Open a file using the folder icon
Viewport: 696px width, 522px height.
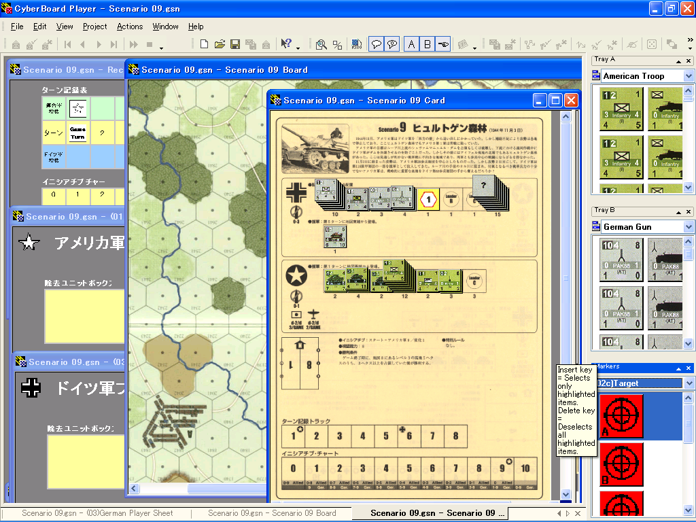point(220,44)
